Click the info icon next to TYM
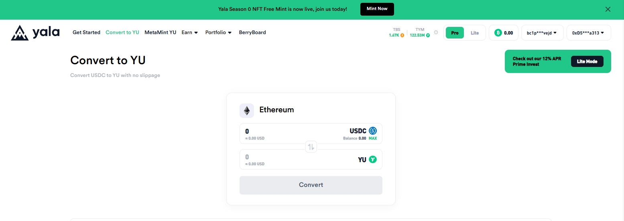 (436, 32)
